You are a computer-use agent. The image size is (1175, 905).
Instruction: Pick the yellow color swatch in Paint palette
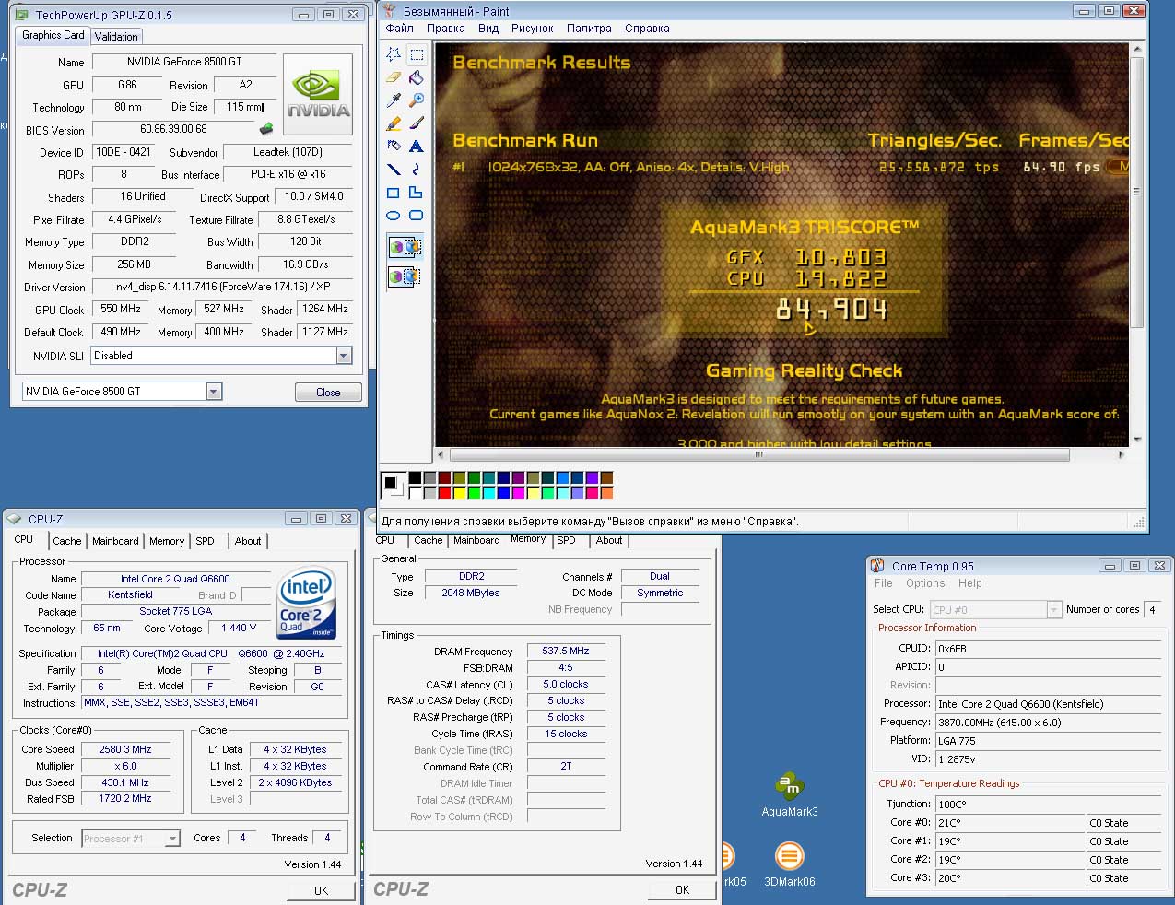point(460,493)
